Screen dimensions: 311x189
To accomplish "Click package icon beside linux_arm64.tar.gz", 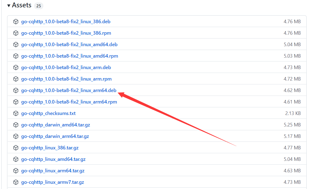I will coord(16,171).
